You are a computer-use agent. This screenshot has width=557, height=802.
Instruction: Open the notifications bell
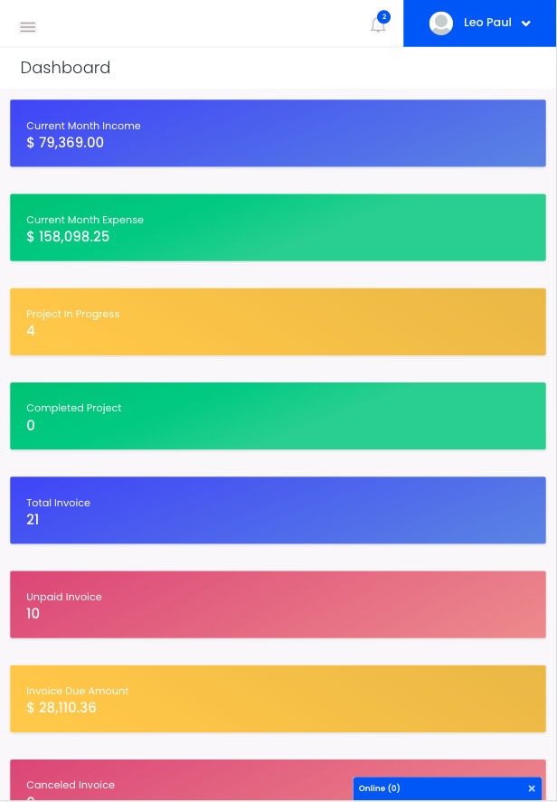point(378,24)
